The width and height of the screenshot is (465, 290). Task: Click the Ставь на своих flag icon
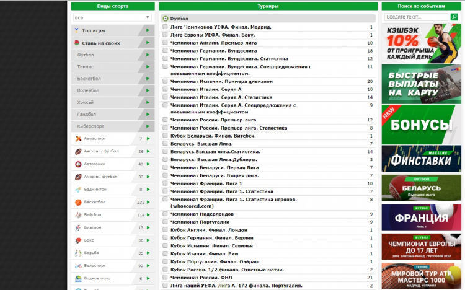[76, 43]
